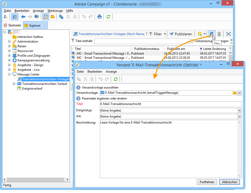Image resolution: width=251 pixels, height=193 pixels.
Task: Open the Anzeige menu in Versand dialog
Action: [111, 72]
